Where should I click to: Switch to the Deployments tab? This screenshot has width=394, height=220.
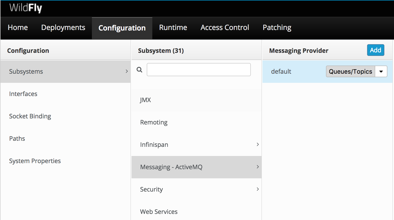pos(63,27)
